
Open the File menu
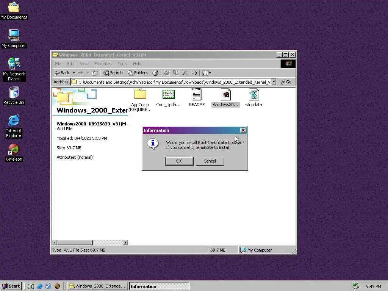(58, 64)
